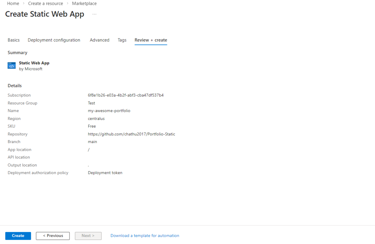Click the greyed-out Next button

click(x=88, y=236)
